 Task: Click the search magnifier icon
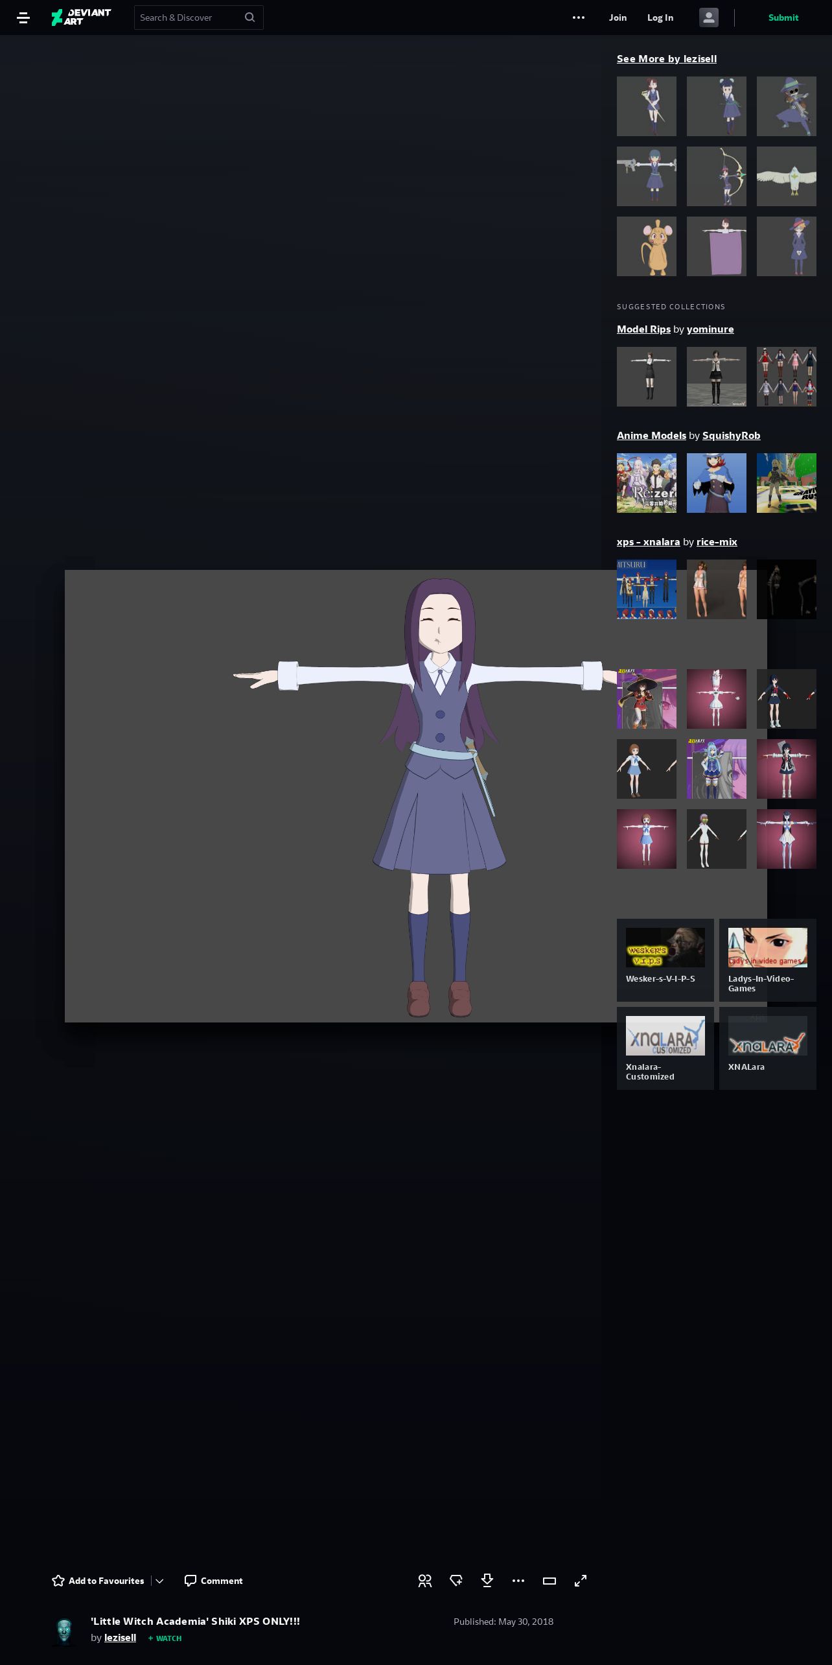click(x=249, y=18)
